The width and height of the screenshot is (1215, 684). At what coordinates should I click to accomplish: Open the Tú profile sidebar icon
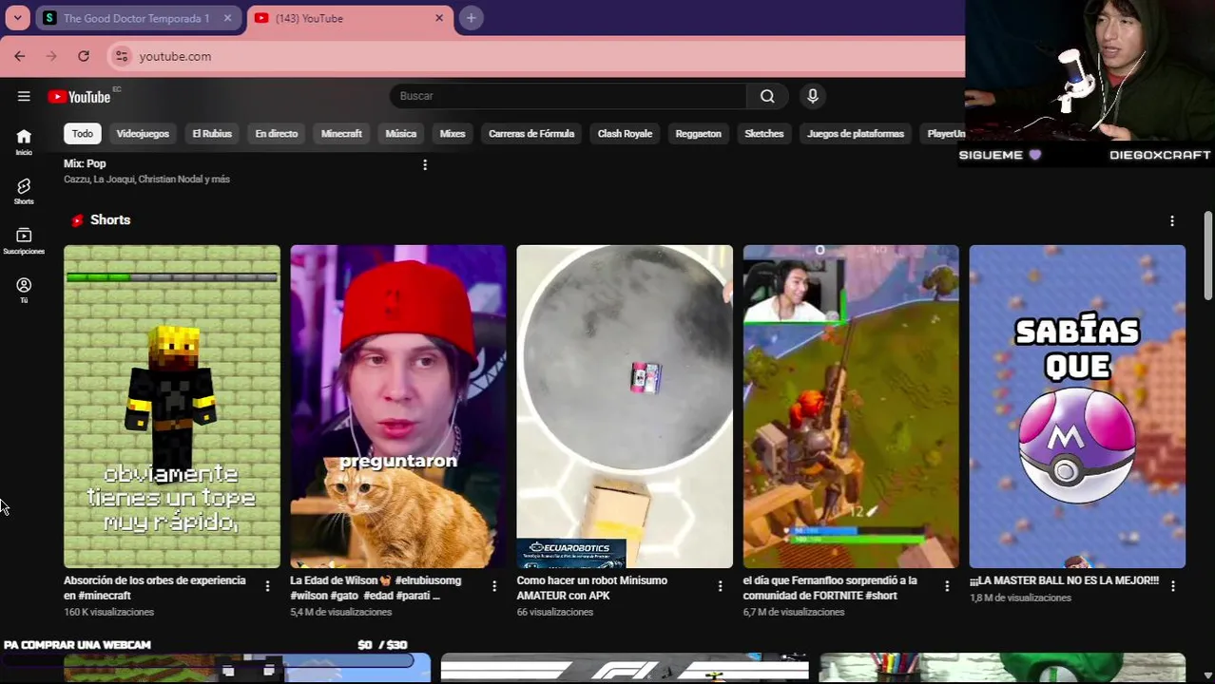[x=24, y=290]
